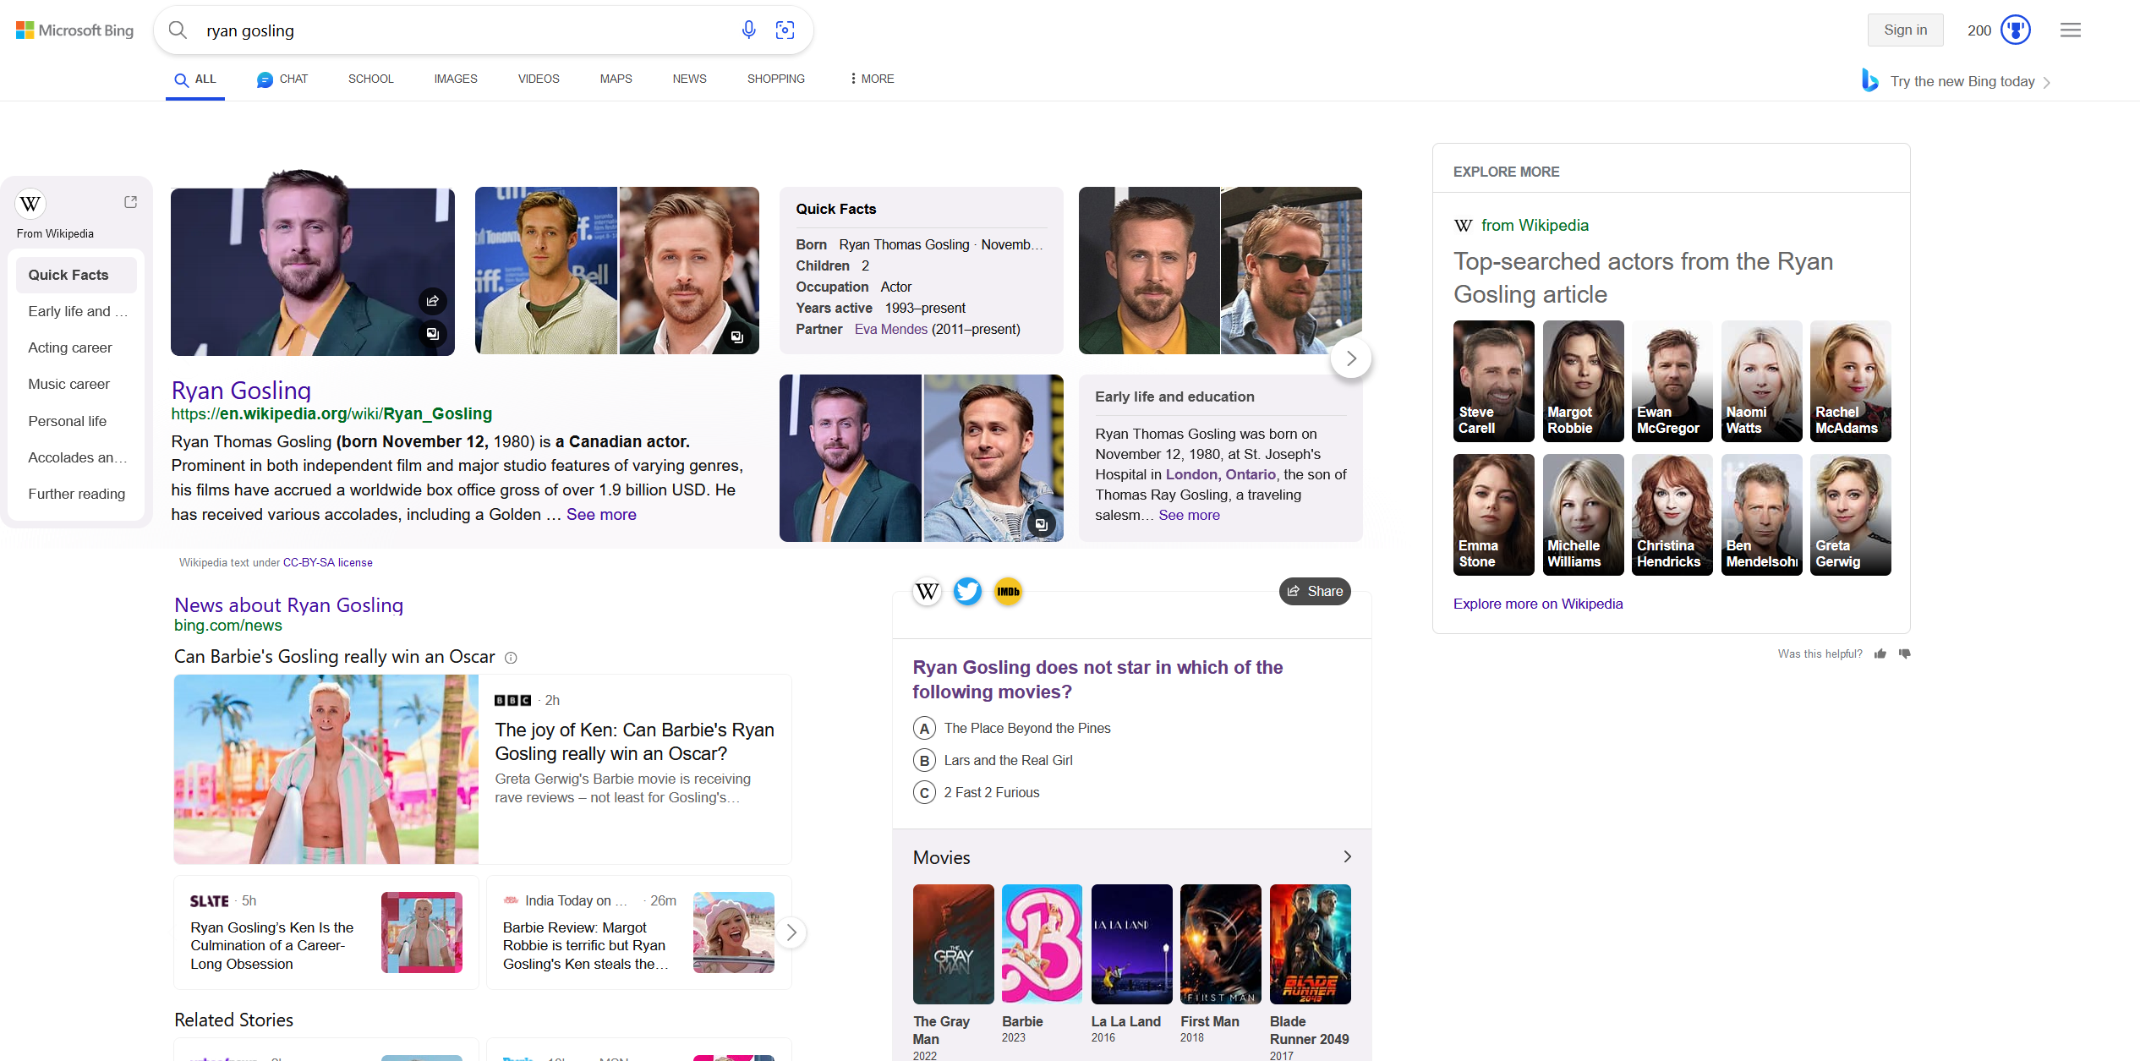
Task: Open the hamburger settings menu
Action: coord(2071,30)
